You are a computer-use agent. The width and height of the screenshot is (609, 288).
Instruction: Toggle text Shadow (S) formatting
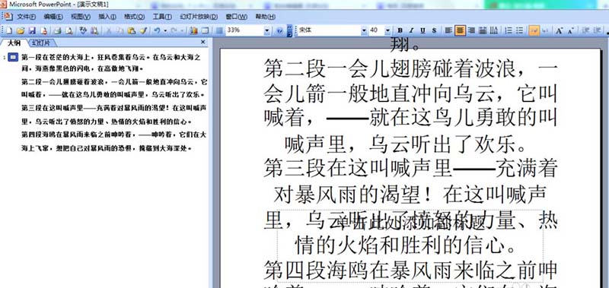[x=434, y=30]
